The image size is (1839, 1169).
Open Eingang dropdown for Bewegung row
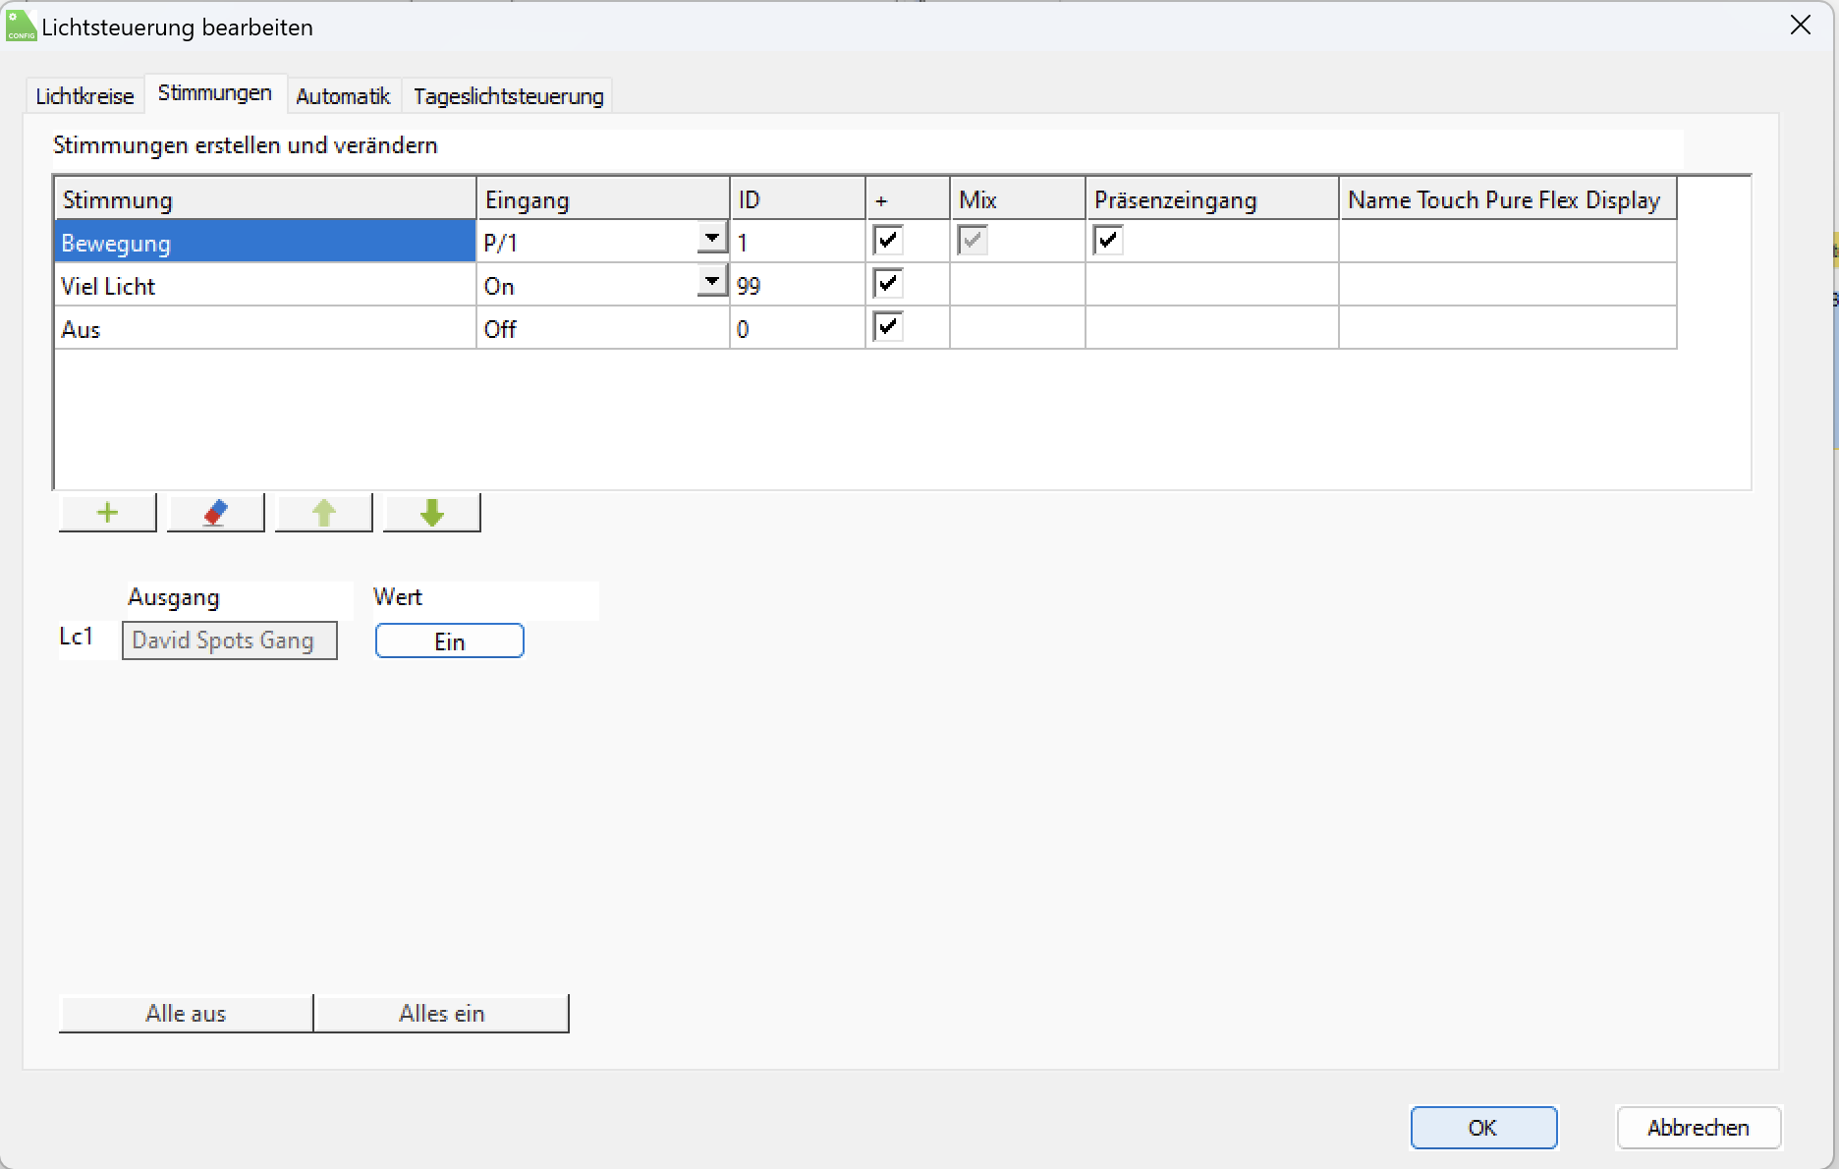pos(711,239)
